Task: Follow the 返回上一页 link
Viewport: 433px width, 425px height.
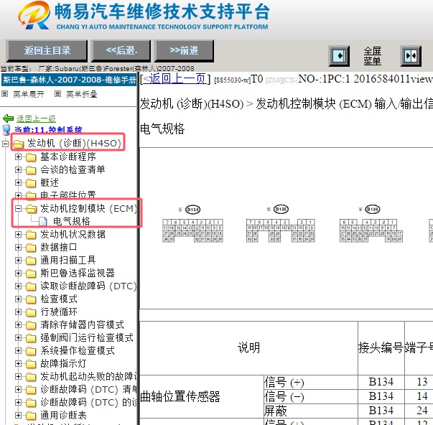Action: coord(175,79)
